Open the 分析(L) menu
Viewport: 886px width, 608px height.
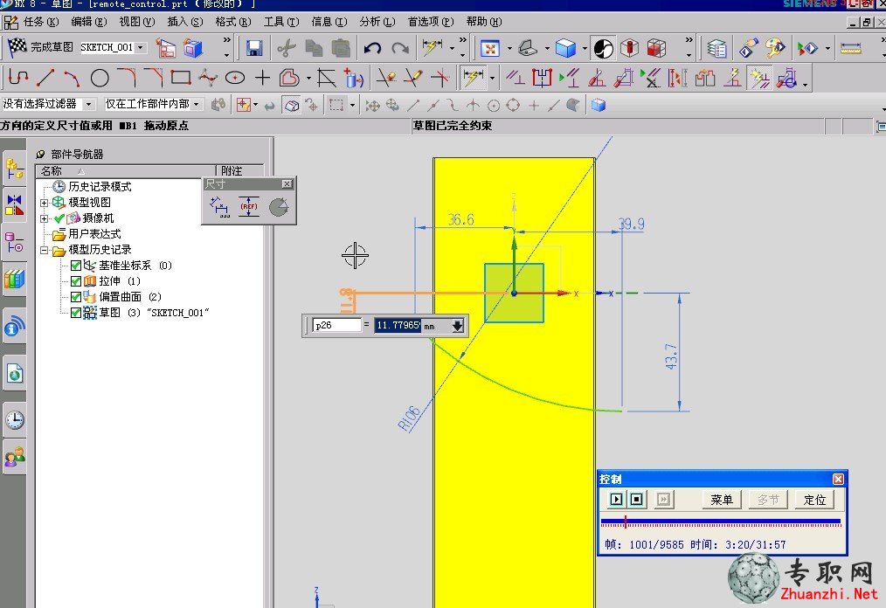(x=377, y=22)
